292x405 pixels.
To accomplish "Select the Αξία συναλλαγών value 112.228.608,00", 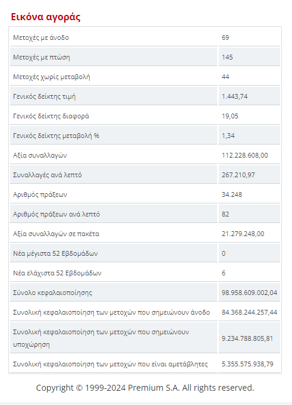I will tap(245, 155).
